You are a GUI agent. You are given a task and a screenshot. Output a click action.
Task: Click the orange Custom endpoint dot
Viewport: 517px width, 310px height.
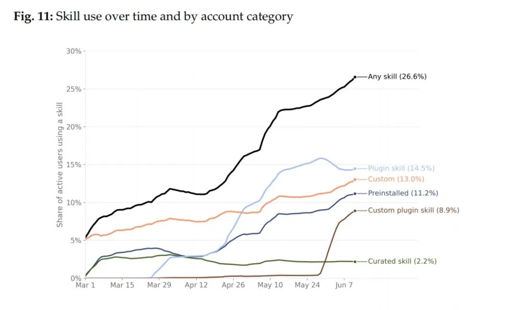[x=355, y=179]
